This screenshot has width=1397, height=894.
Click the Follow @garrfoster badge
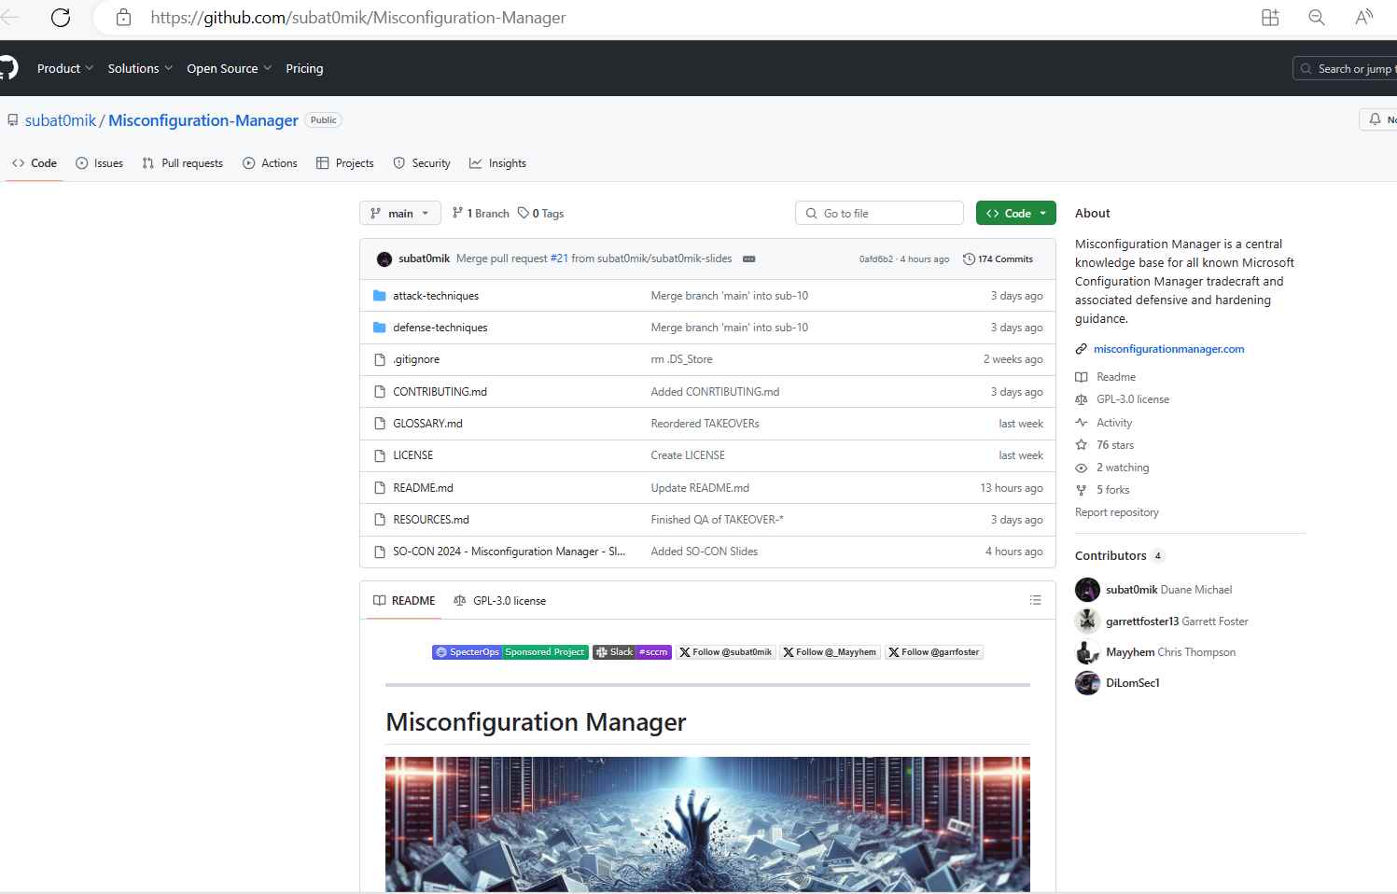click(x=934, y=652)
